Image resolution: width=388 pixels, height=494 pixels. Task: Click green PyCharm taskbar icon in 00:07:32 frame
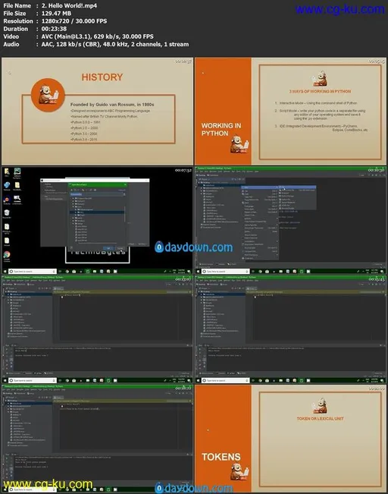(88, 271)
